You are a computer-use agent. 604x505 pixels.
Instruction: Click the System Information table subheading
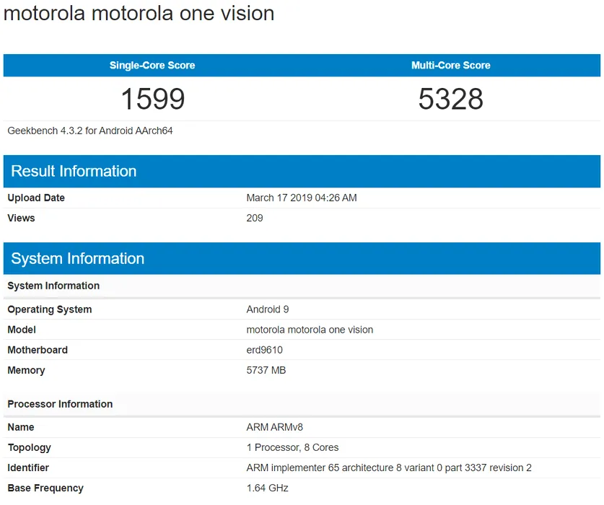click(x=53, y=286)
